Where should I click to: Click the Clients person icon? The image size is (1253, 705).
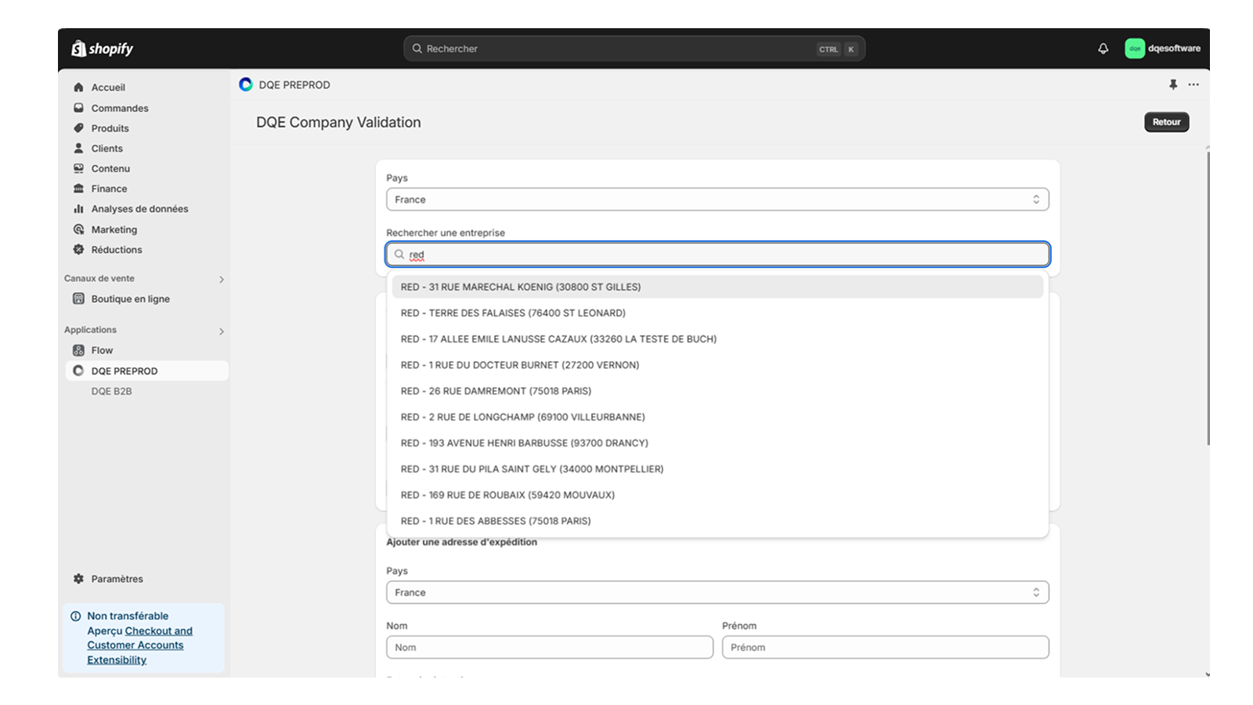tap(78, 148)
